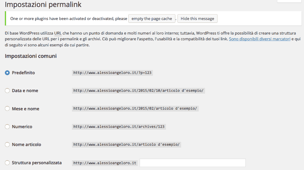
Task: Click the base URL beside Struttura personalizzata
Action: click(x=105, y=163)
